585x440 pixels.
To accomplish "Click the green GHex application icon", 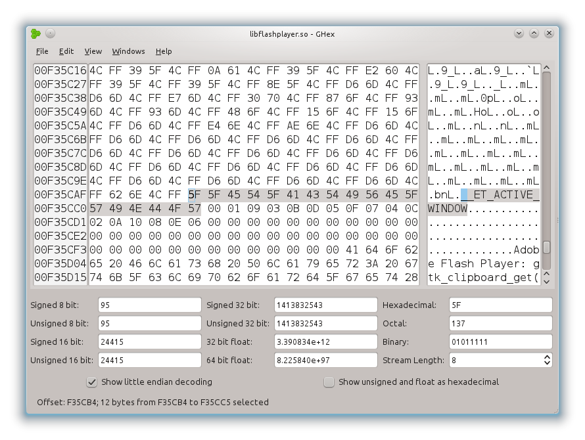I will tap(35, 34).
